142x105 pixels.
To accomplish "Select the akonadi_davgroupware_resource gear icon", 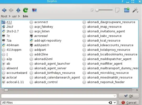I will (x=84, y=22).
